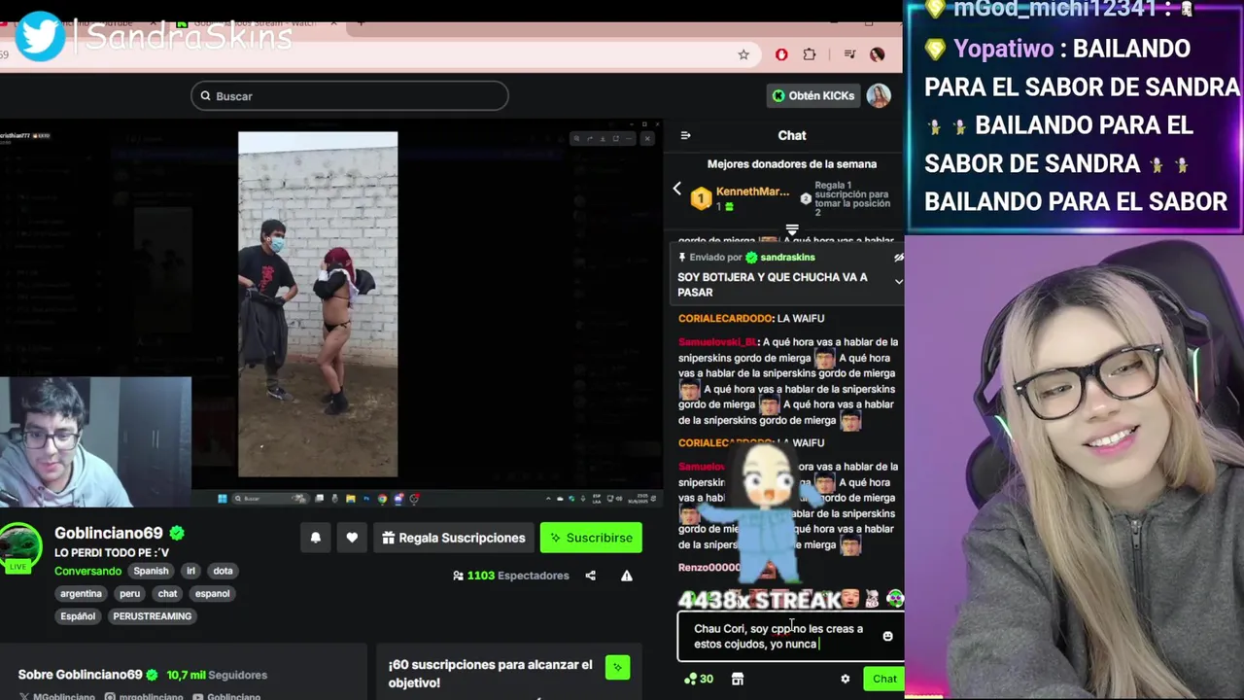Open chat settings gear icon
The image size is (1244, 700).
click(845, 679)
